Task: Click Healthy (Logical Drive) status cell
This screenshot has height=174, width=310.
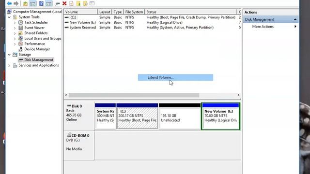Action: [x=164, y=23]
